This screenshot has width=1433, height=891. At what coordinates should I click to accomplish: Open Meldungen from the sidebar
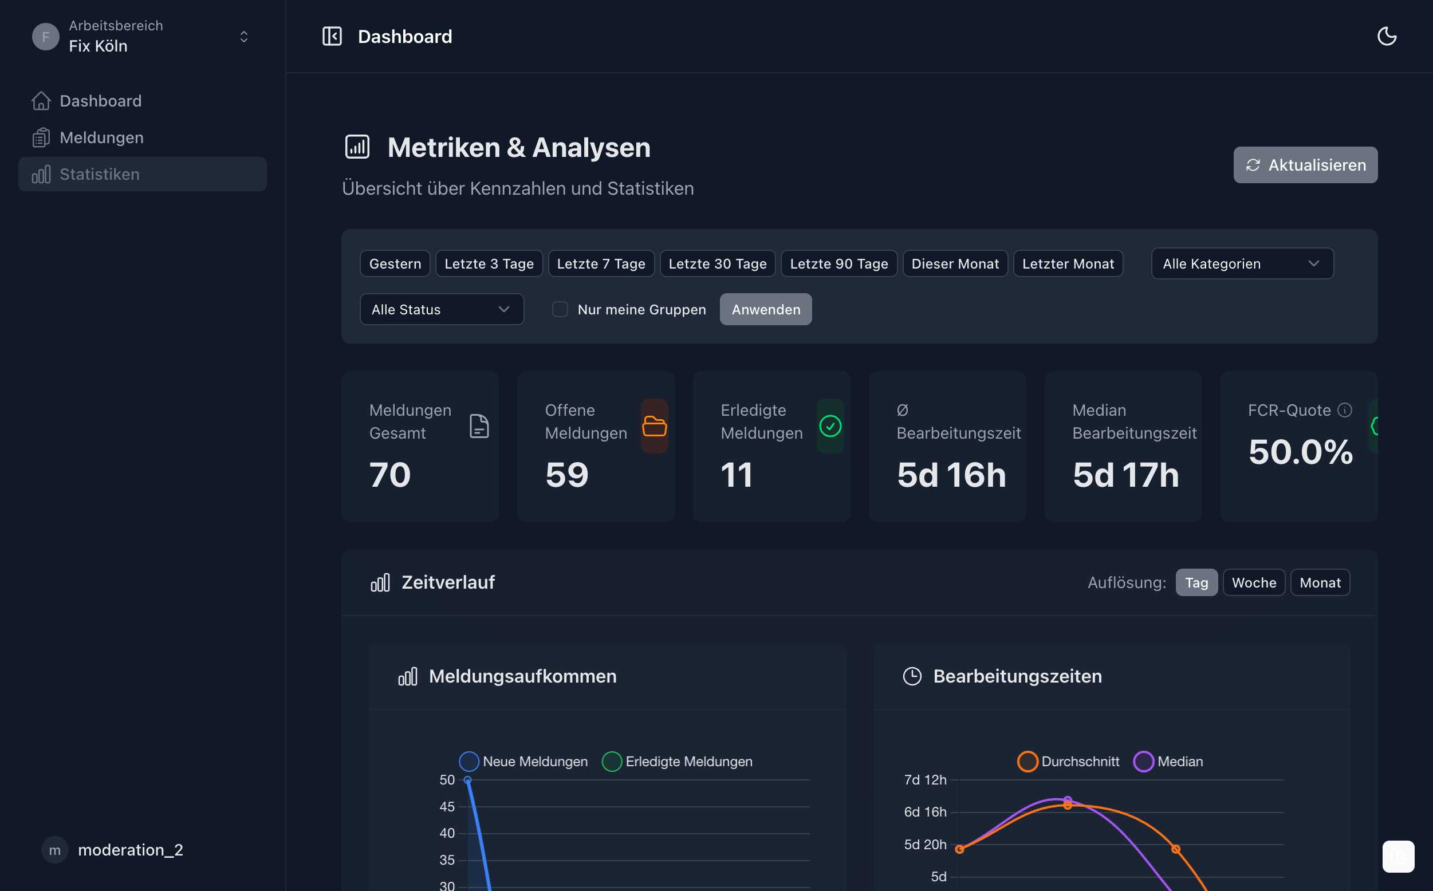[x=101, y=137]
